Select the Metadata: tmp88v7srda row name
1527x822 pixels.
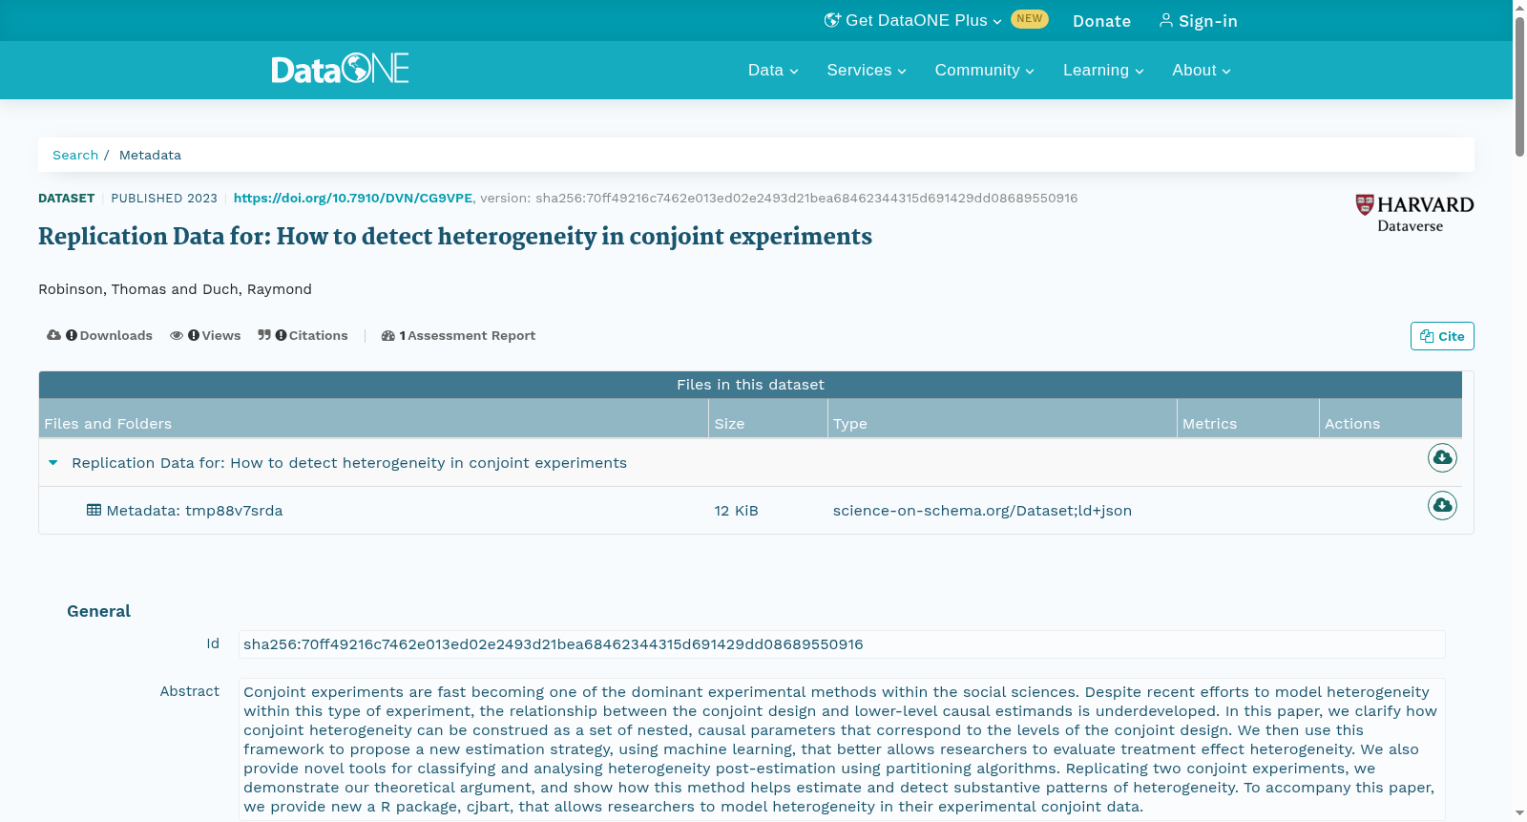pyautogui.click(x=195, y=511)
